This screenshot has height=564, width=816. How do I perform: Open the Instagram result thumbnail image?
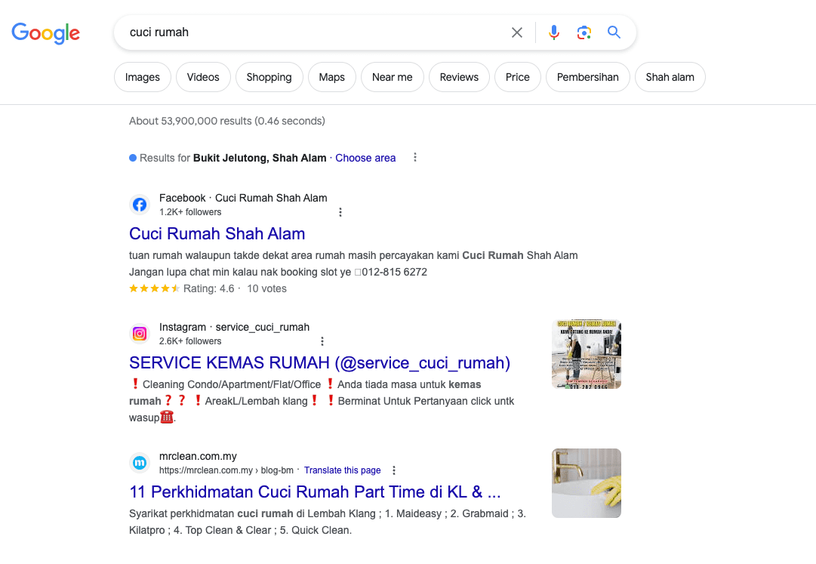point(587,354)
